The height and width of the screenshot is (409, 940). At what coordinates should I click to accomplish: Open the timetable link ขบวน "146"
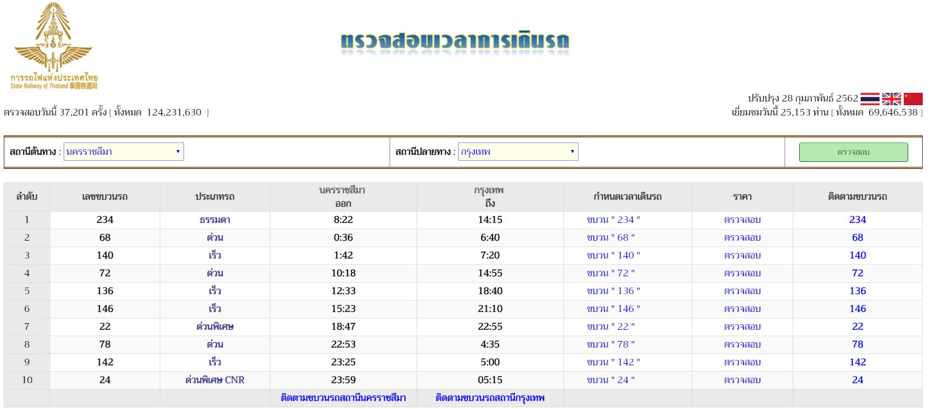(x=614, y=309)
